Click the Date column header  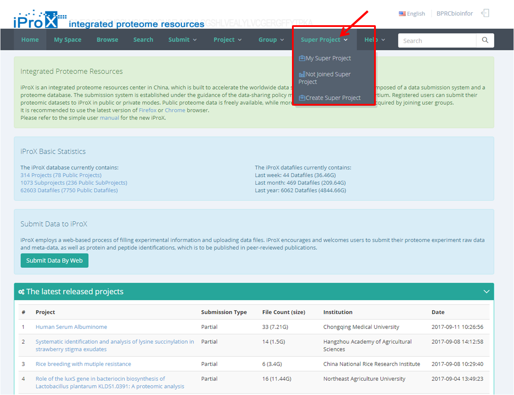pos(438,312)
